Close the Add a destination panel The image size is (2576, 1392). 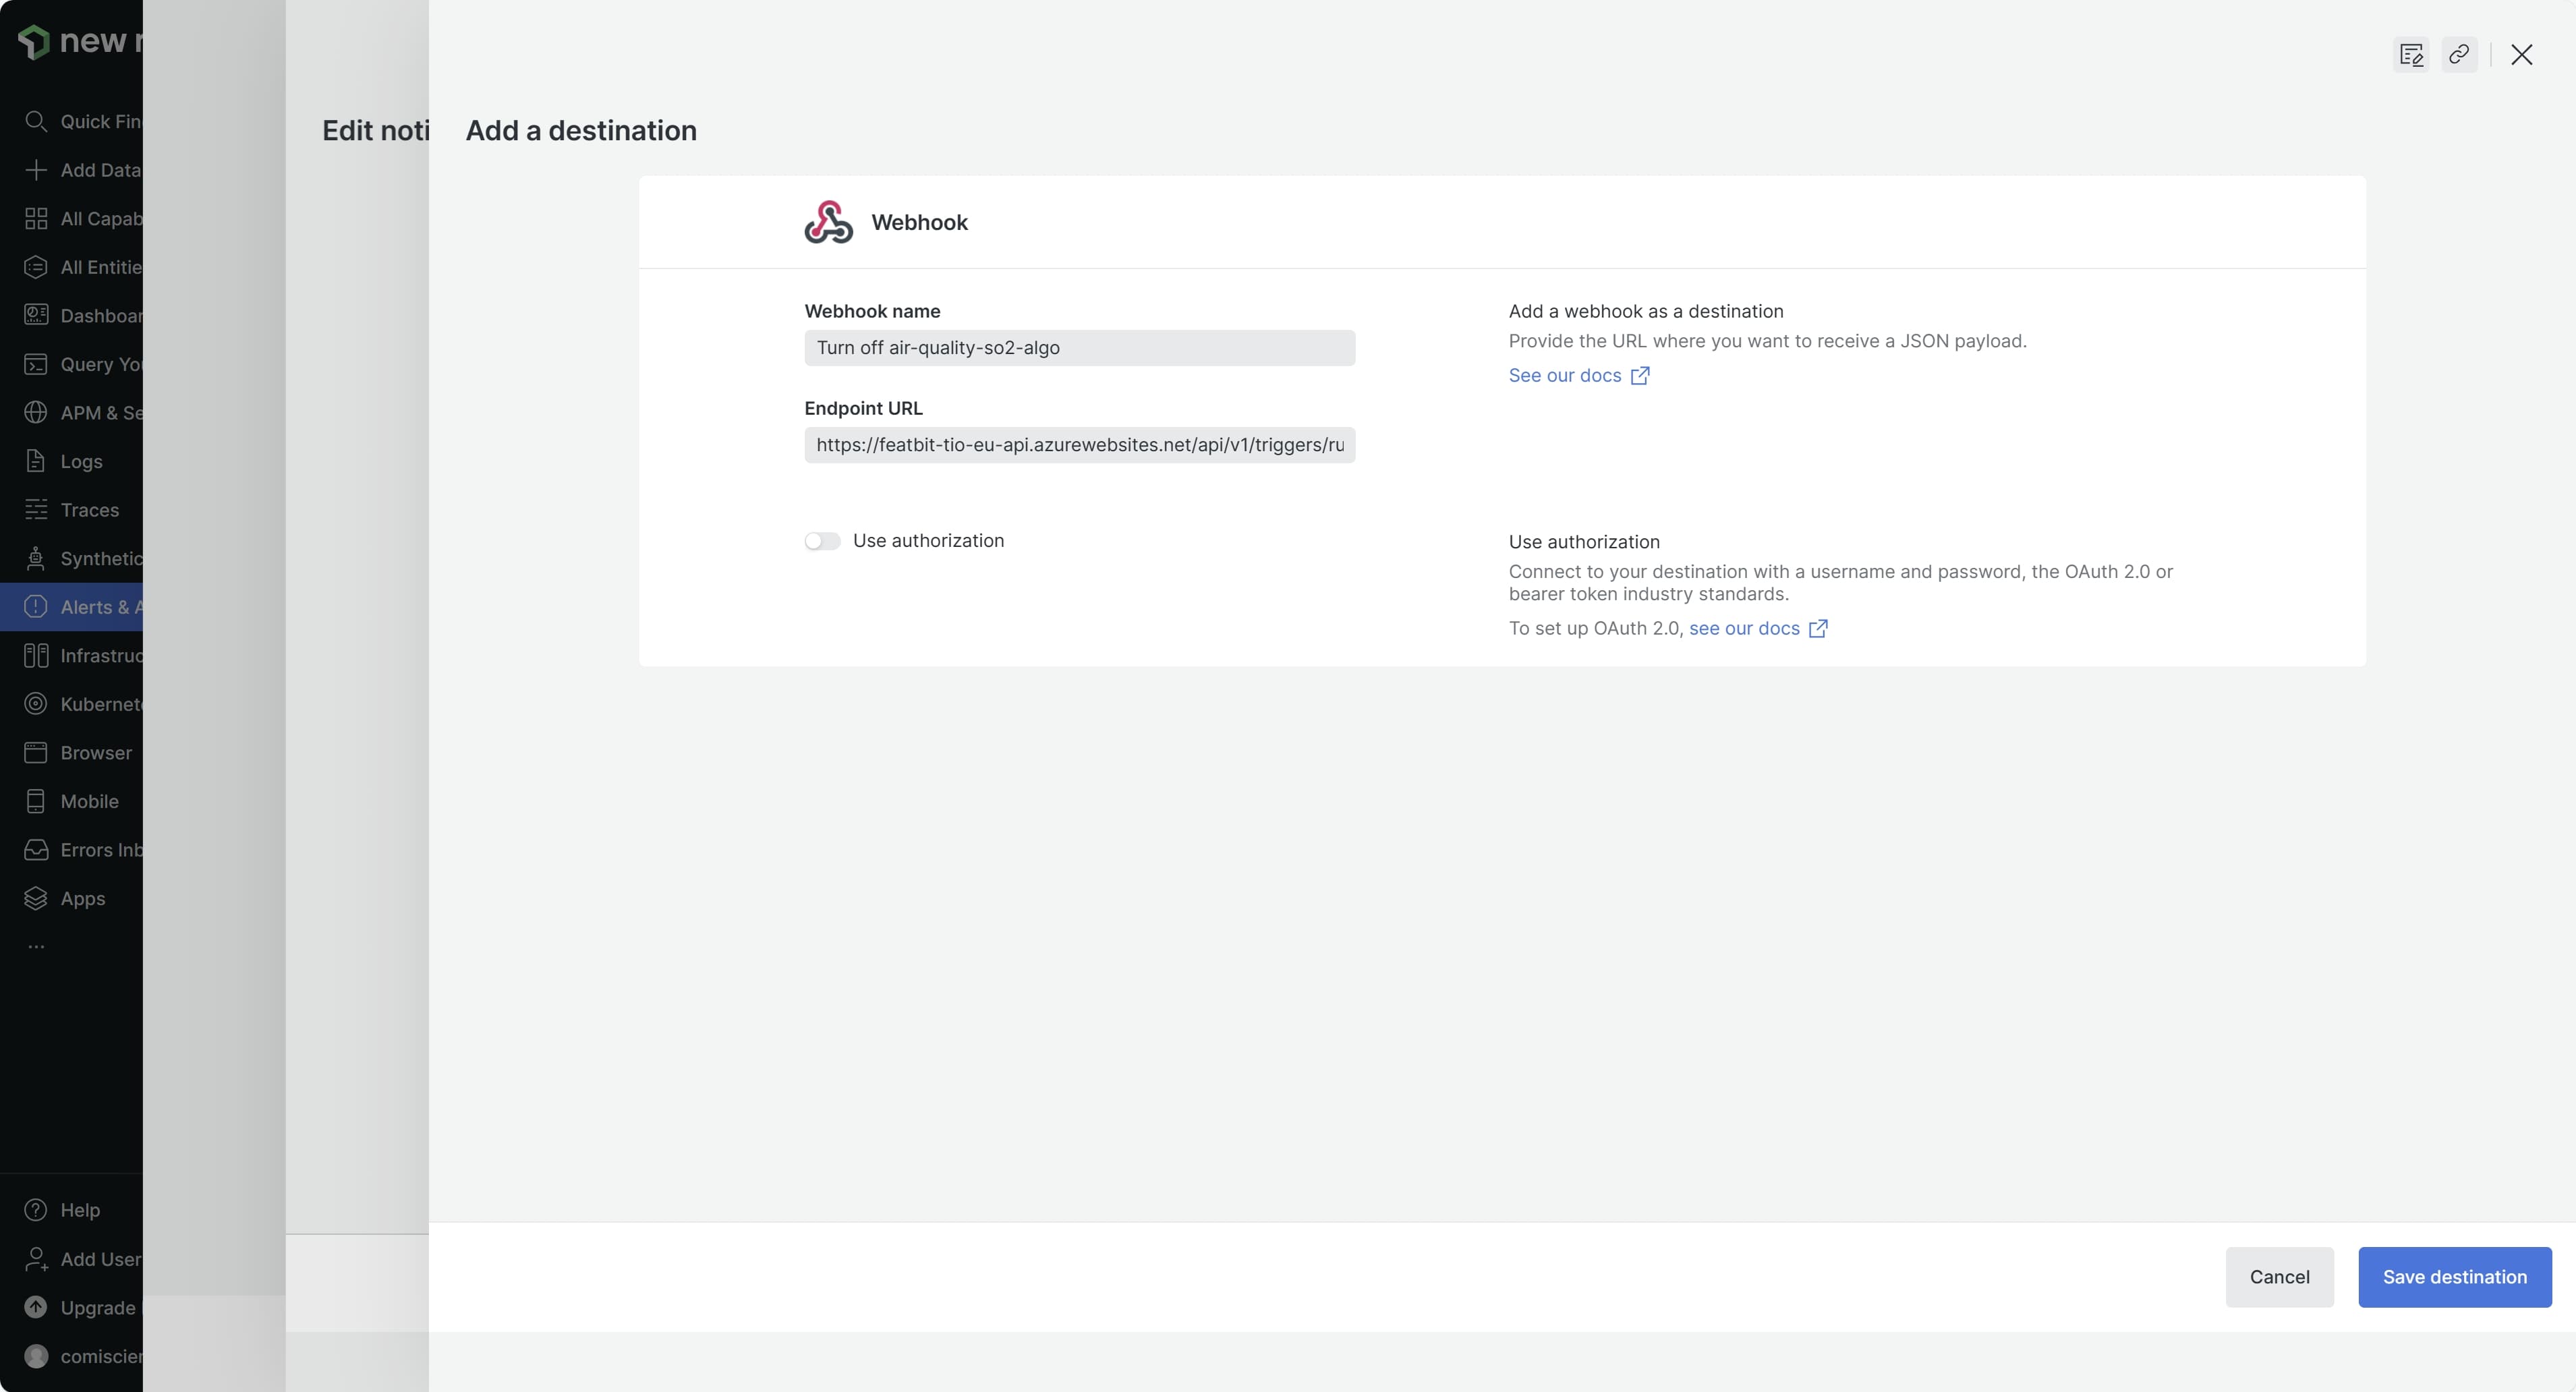(x=2522, y=54)
